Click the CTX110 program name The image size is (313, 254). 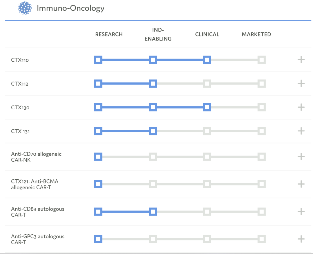(20, 60)
